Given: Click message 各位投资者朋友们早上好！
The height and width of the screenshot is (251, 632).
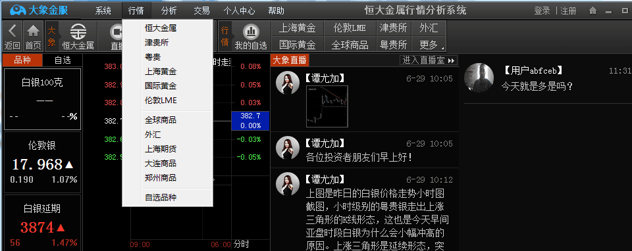Looking at the screenshot, I should click(359, 157).
